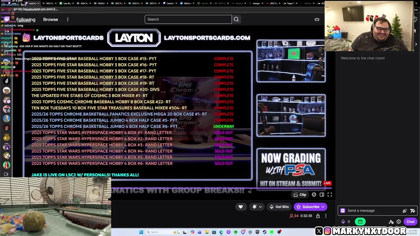Open the Windows Start menu
Image resolution: width=420 pixels, height=236 pixels.
pyautogui.click(x=141, y=232)
